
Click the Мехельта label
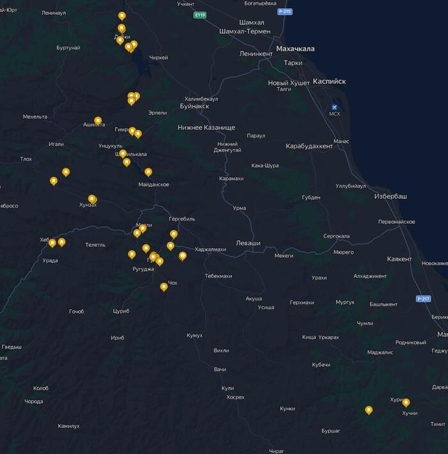(35, 116)
